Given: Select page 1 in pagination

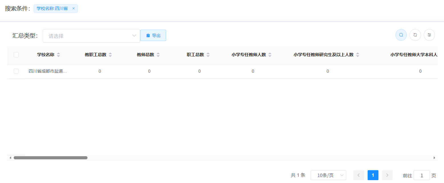Looking at the screenshot, I should coord(373,175).
